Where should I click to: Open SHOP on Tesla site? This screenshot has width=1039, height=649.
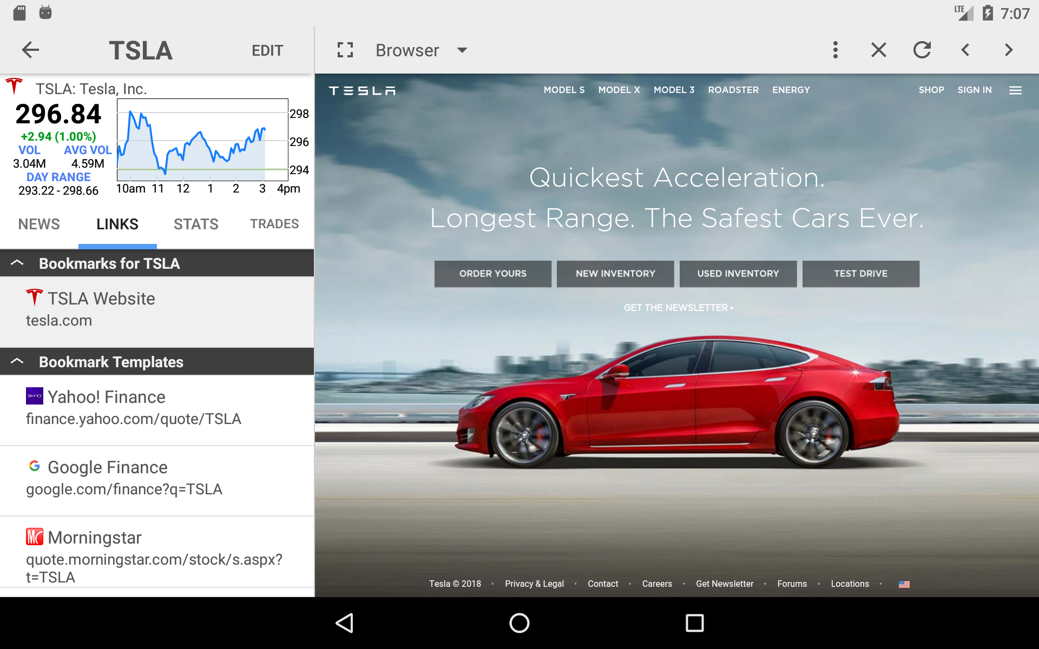(x=931, y=90)
